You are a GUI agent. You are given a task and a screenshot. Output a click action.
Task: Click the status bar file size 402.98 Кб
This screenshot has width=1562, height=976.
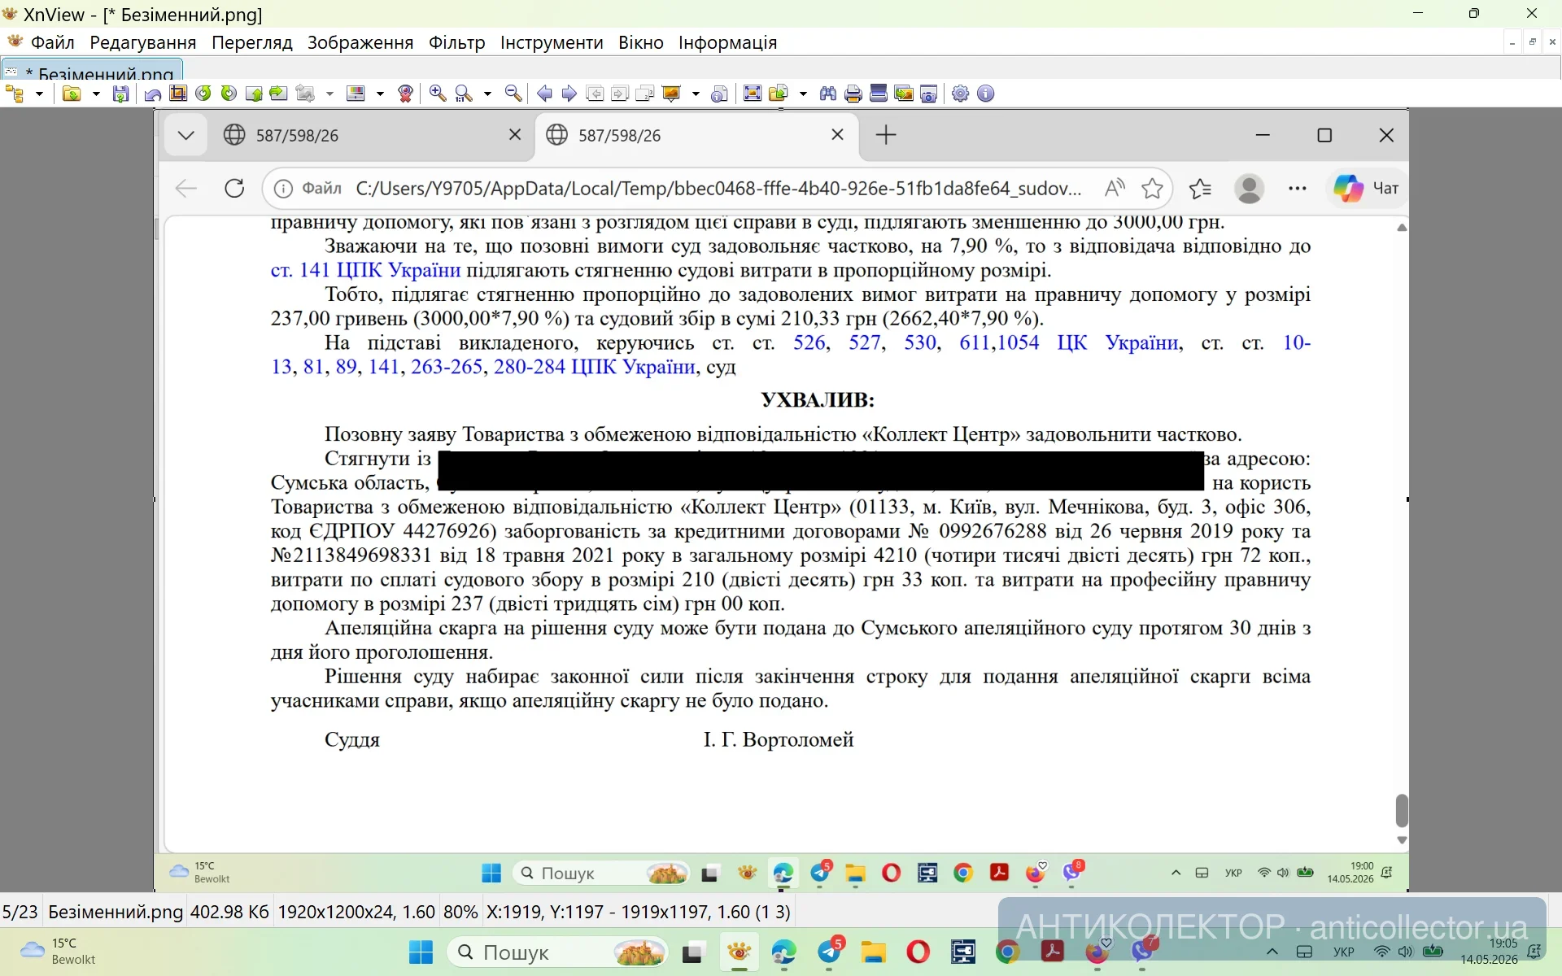[x=229, y=912]
